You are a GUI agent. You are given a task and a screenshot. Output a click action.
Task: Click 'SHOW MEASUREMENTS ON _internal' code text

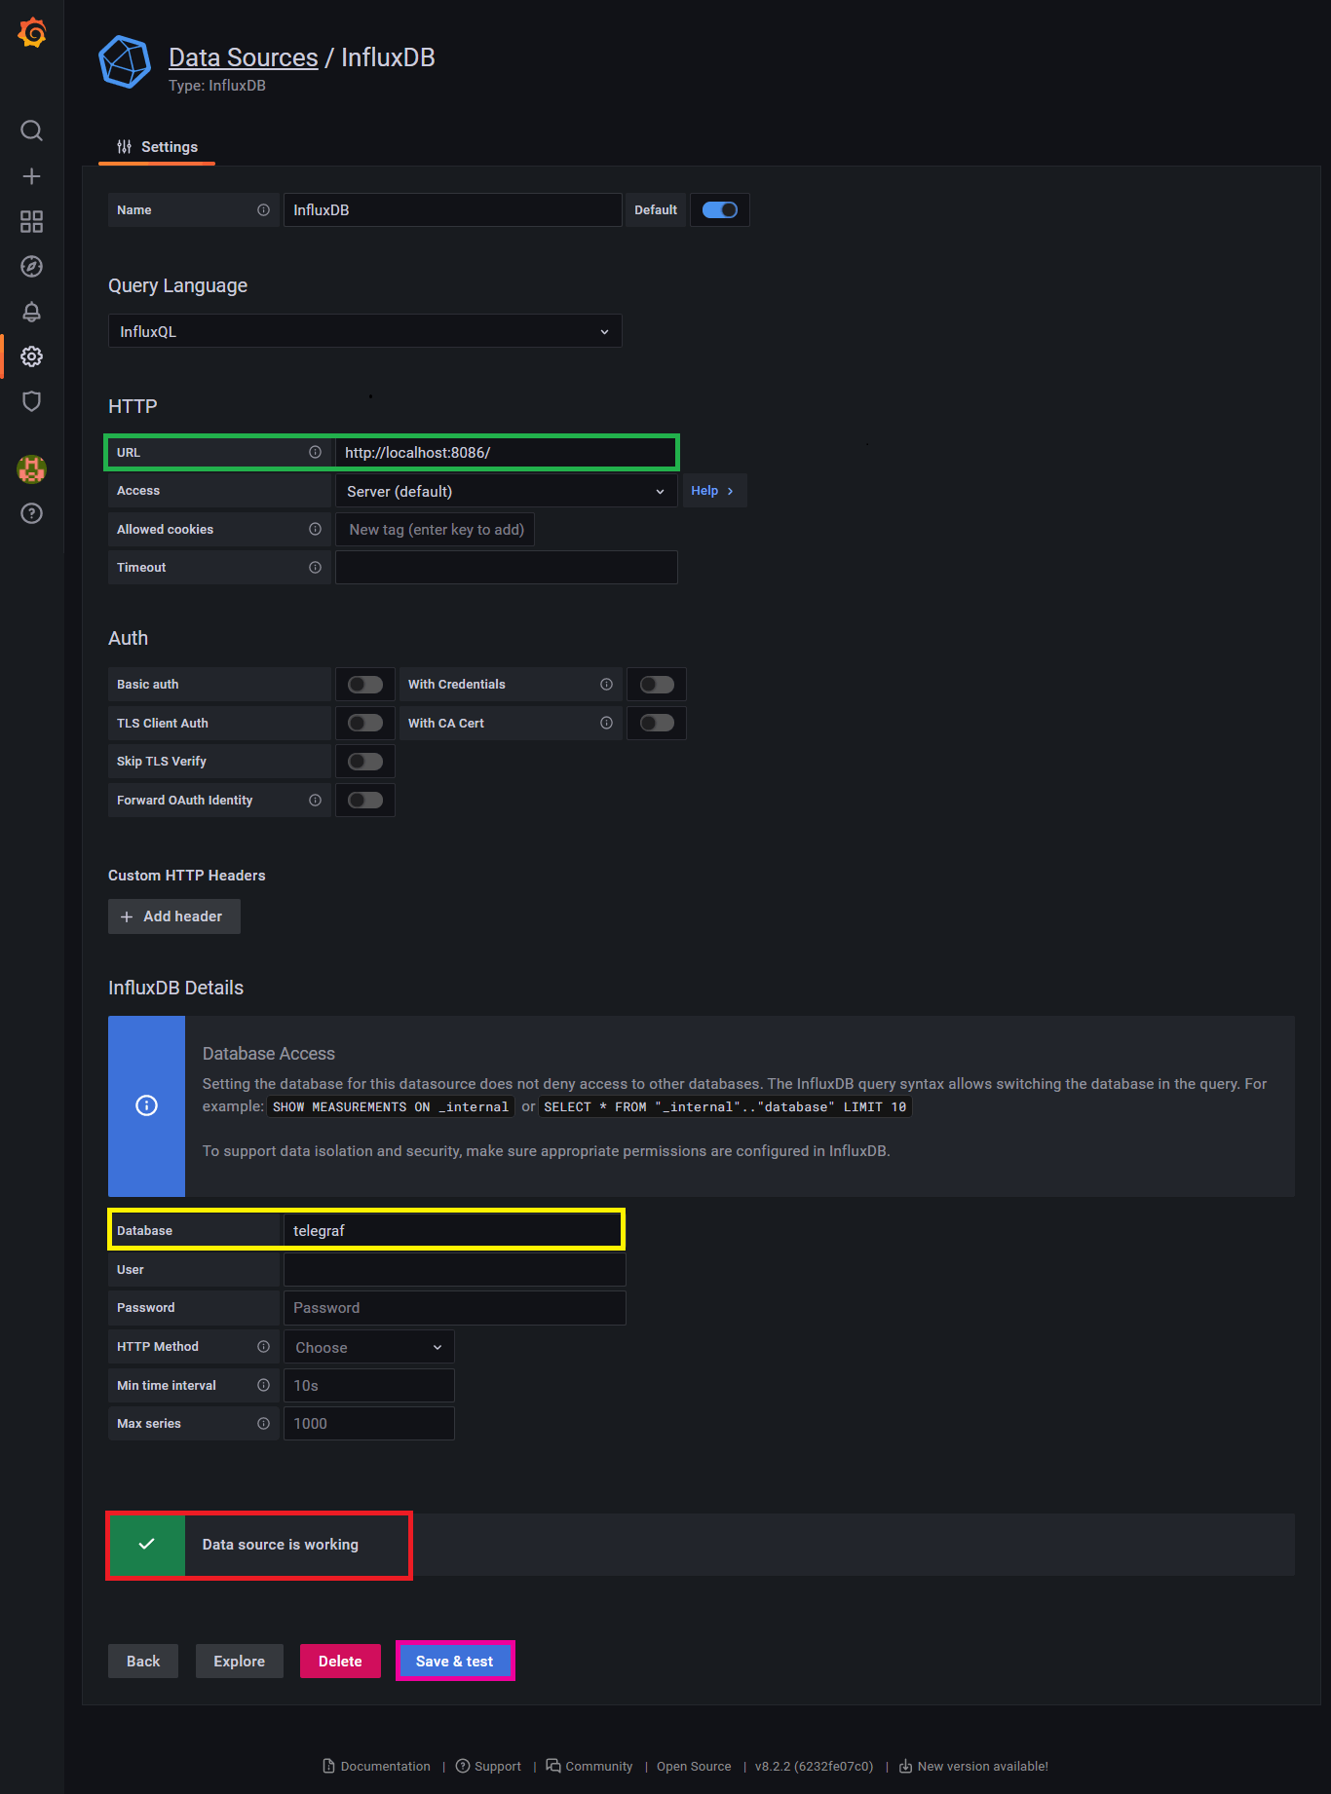390,1107
